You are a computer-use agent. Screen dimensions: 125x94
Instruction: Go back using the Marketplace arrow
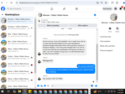[x=2, y=15]
